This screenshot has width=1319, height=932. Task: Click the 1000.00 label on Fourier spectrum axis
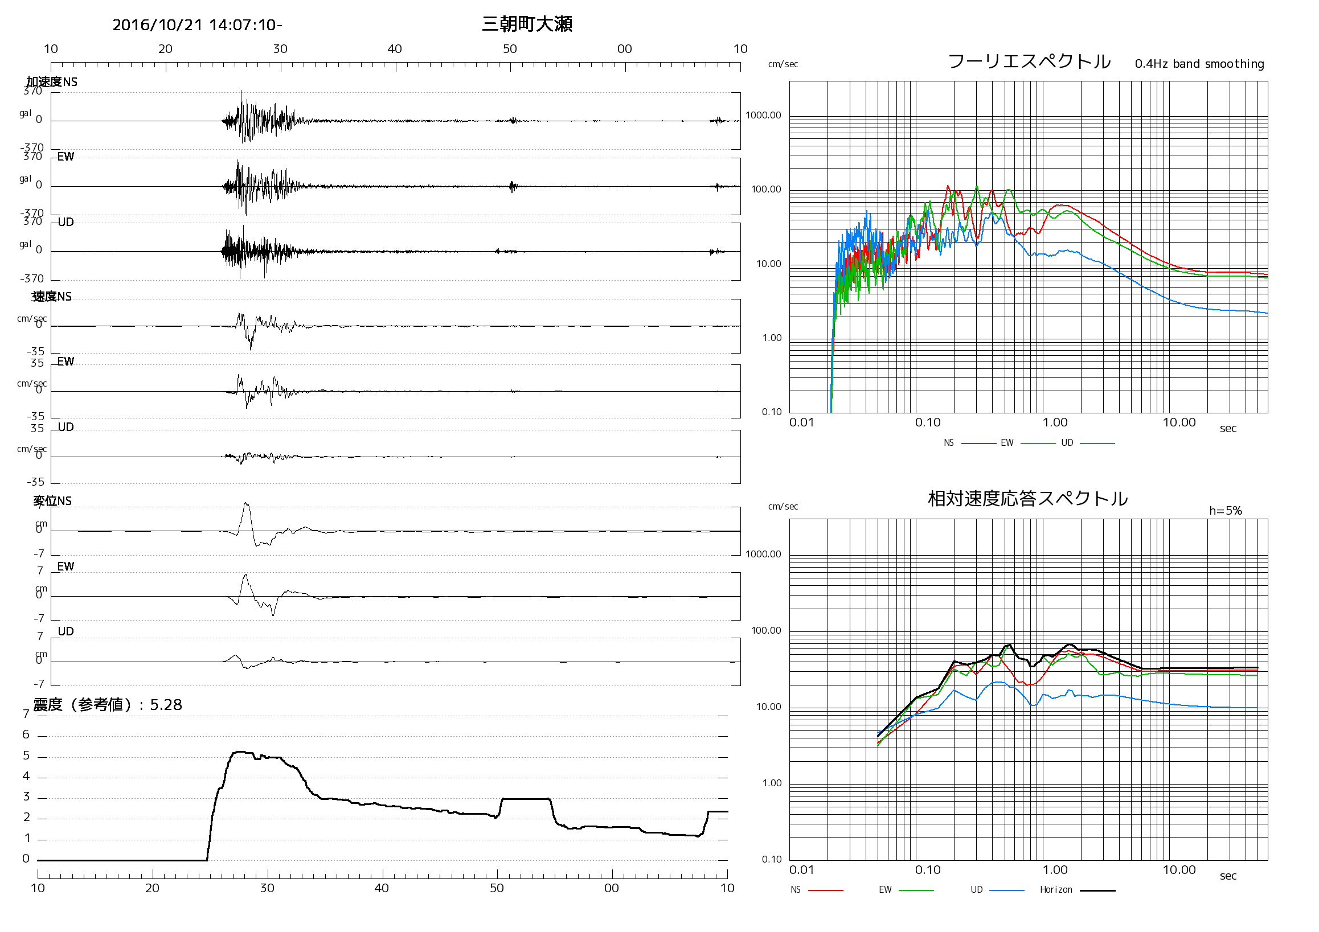click(763, 116)
